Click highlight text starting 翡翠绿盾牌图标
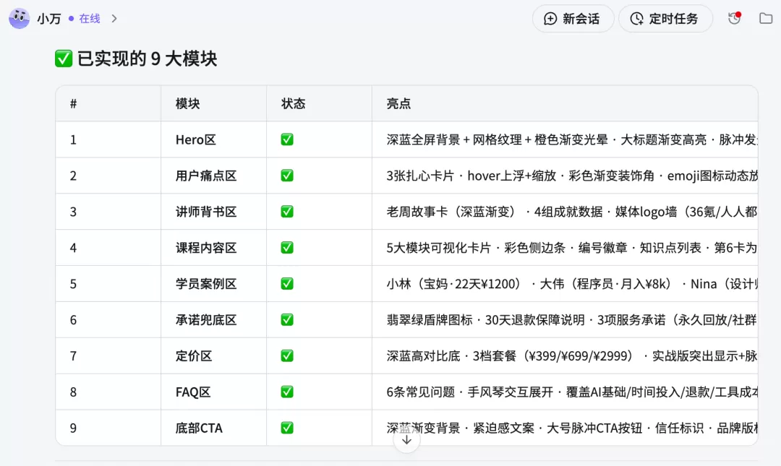The width and height of the screenshot is (781, 466). coord(572,319)
